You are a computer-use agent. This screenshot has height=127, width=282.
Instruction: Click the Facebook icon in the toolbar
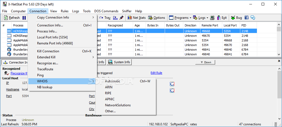click(247, 18)
